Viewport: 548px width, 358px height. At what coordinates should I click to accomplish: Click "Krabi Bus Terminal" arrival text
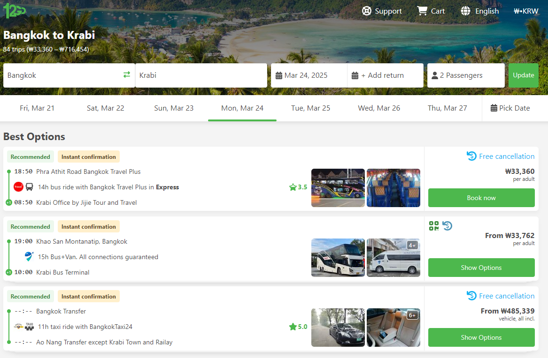click(x=63, y=272)
